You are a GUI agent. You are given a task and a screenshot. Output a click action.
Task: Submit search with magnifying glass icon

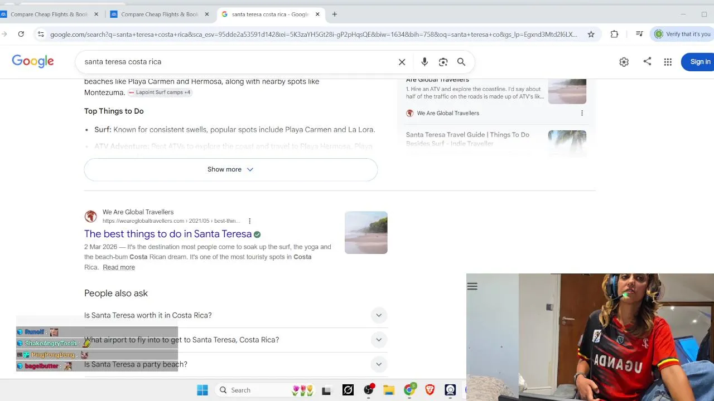coord(461,62)
